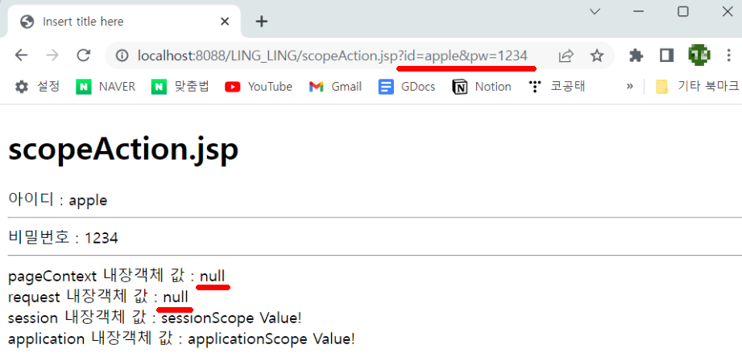Image resolution: width=742 pixels, height=361 pixels.
Task: Open the tab search chevron
Action: point(595,11)
